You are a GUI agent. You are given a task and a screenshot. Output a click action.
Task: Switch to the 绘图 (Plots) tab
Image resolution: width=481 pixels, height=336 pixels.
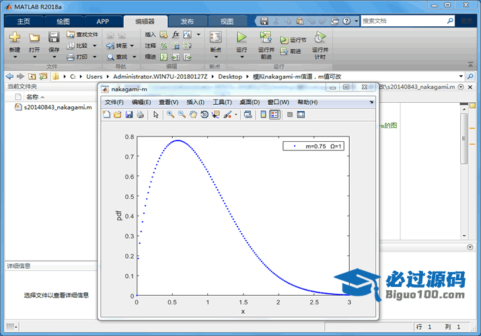[x=63, y=22]
